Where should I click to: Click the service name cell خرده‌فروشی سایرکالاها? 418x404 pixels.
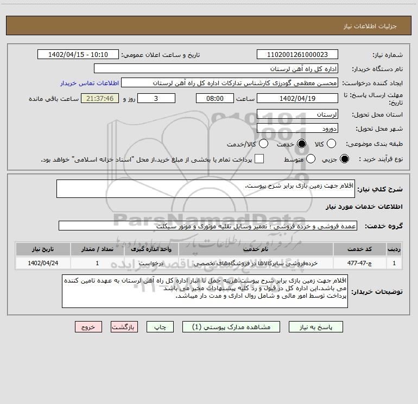coord(256,263)
